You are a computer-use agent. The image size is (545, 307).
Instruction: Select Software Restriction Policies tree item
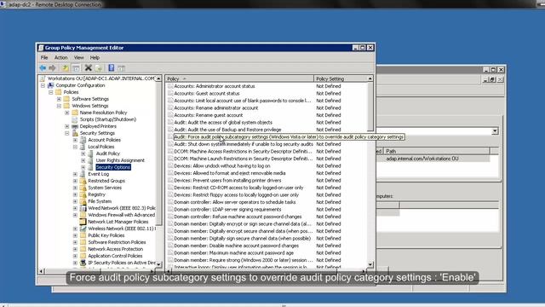(x=117, y=242)
